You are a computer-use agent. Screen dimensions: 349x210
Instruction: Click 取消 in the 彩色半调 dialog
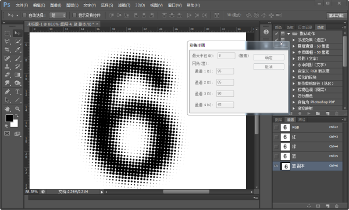(x=269, y=67)
